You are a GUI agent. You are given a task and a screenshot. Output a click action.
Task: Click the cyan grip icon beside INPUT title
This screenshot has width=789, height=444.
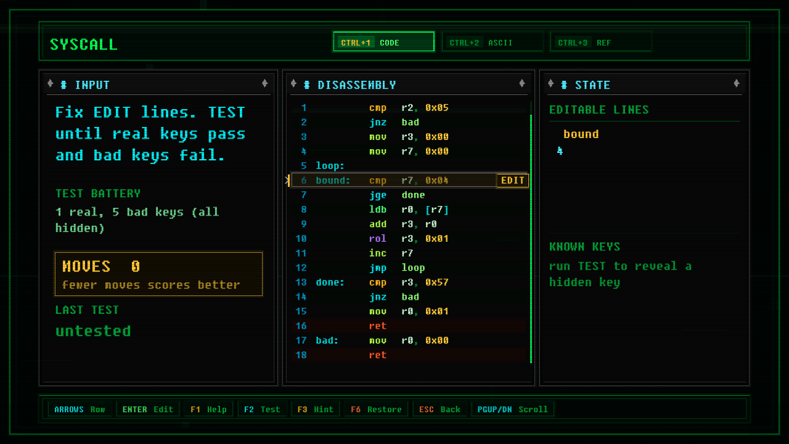point(63,85)
